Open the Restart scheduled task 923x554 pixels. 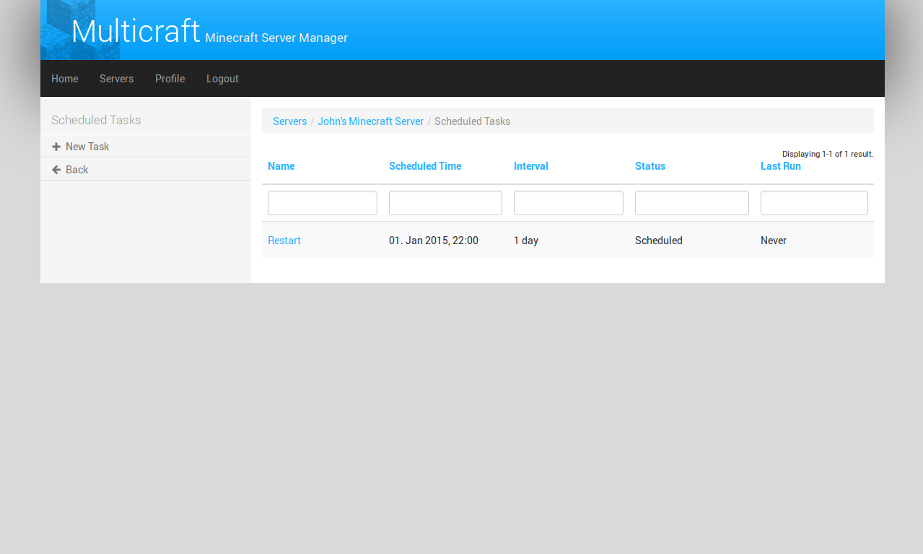tap(284, 241)
